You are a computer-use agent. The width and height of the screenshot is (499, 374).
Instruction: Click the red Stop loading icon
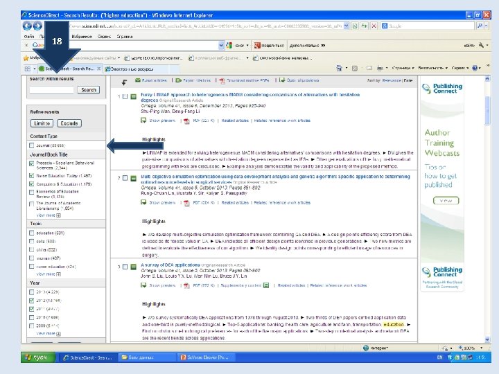click(374, 26)
